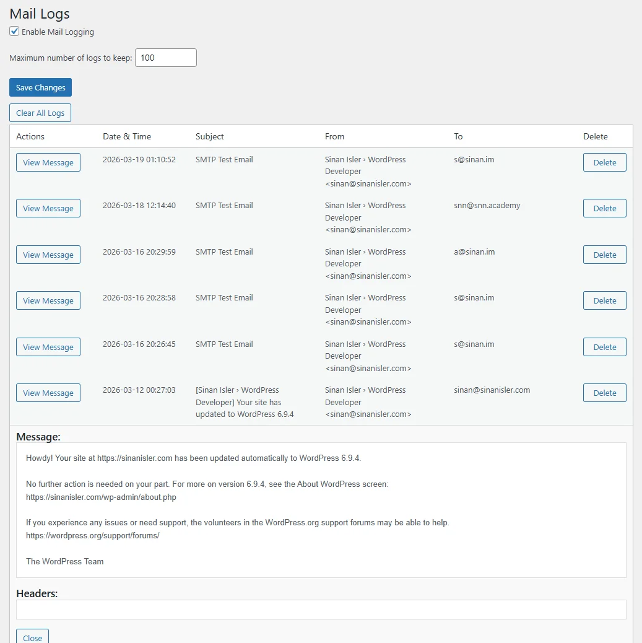Delete the 2026-03-16 20:26:45 log entry
The width and height of the screenshot is (642, 643).
604,347
